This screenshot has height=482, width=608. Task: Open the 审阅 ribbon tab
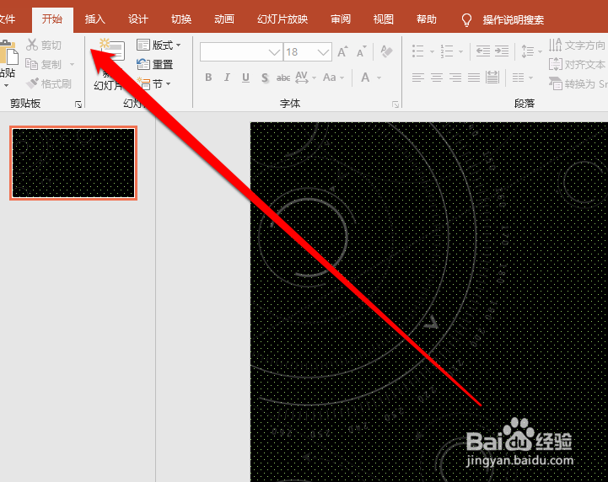tap(341, 19)
